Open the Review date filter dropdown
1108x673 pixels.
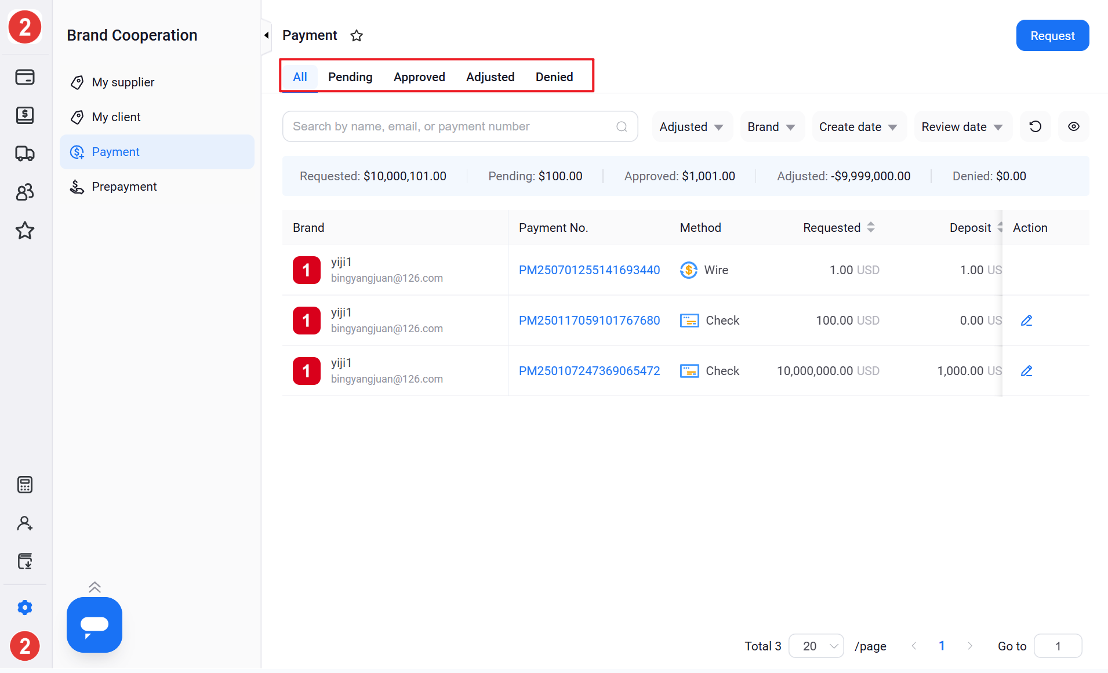coord(962,126)
